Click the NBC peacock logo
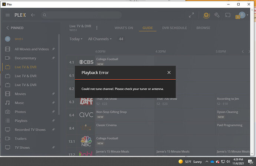Image resolution: width=256 pixels, height=166 pixels. point(86,141)
